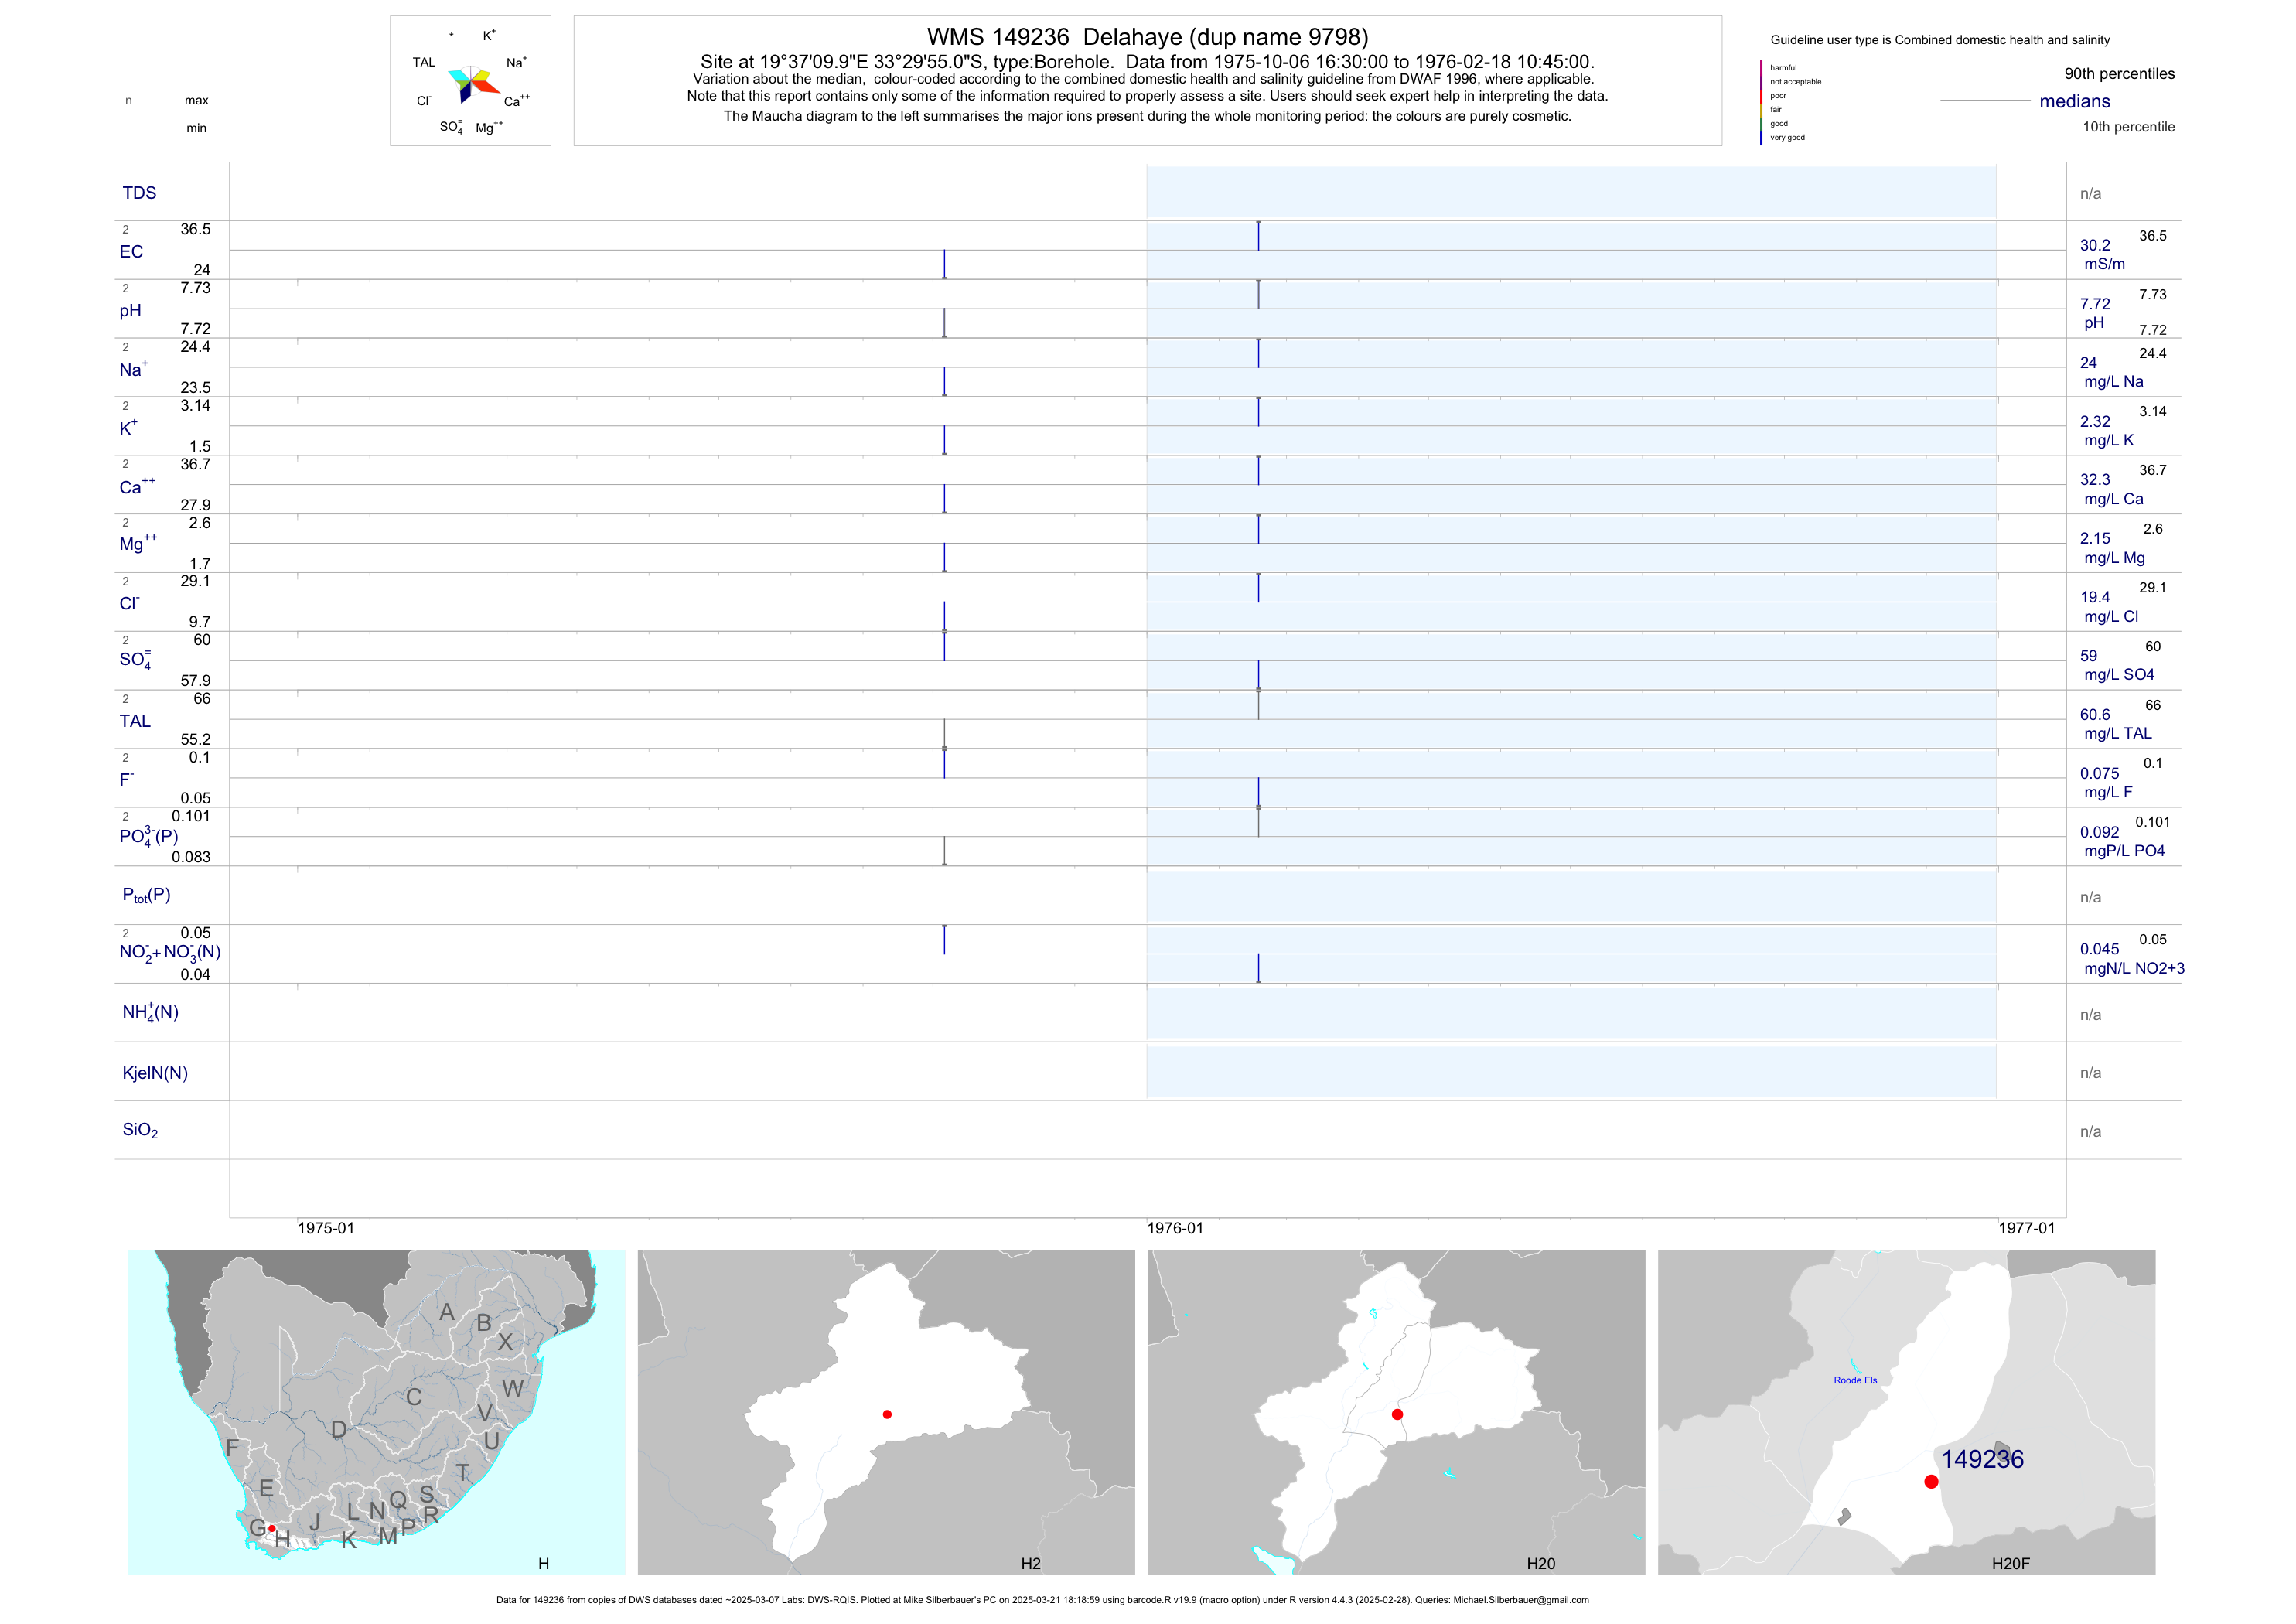
Task: Click the KjelN(N) row label
Action: (x=155, y=1073)
